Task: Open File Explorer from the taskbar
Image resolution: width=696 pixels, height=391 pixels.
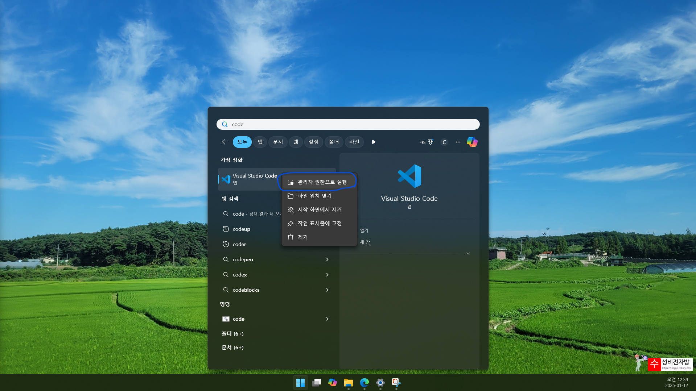Action: pyautogui.click(x=349, y=383)
